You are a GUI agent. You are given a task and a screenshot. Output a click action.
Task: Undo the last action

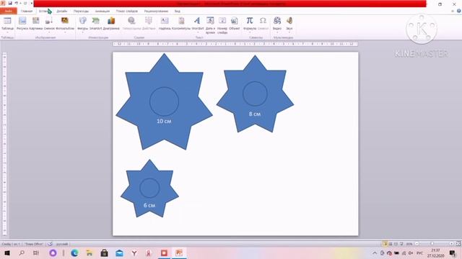(16, 3)
